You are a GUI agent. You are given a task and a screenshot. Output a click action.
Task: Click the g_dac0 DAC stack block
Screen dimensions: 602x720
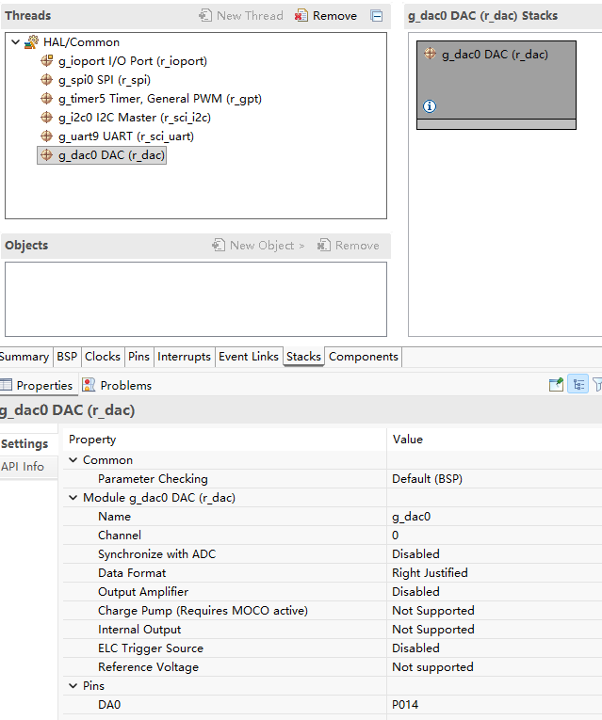pos(496,85)
